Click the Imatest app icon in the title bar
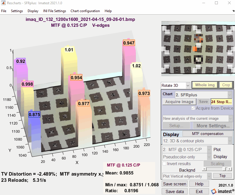 3,3
